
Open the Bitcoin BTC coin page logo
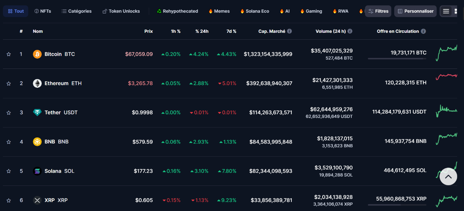tap(37, 54)
